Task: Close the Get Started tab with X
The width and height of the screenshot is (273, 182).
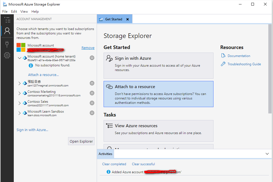Action: click(128, 19)
